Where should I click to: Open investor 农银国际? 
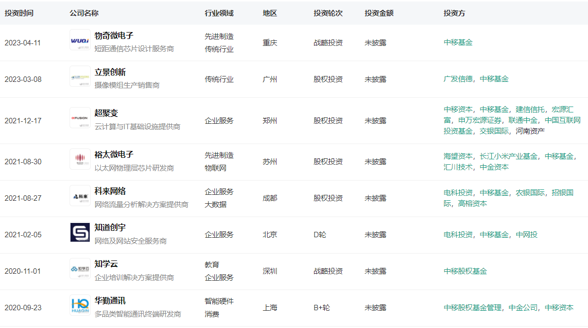[x=530, y=192]
